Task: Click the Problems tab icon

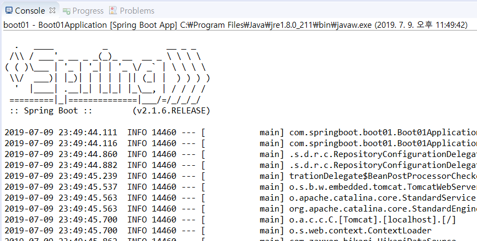Action: [113, 11]
